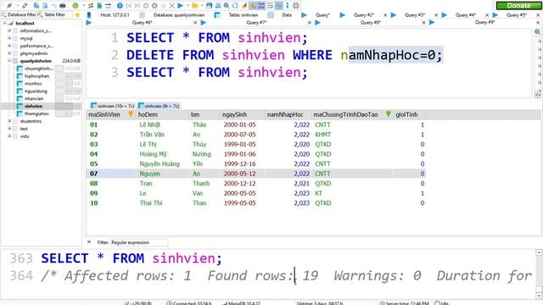Toggle the wrap long lines icon

point(270,6)
